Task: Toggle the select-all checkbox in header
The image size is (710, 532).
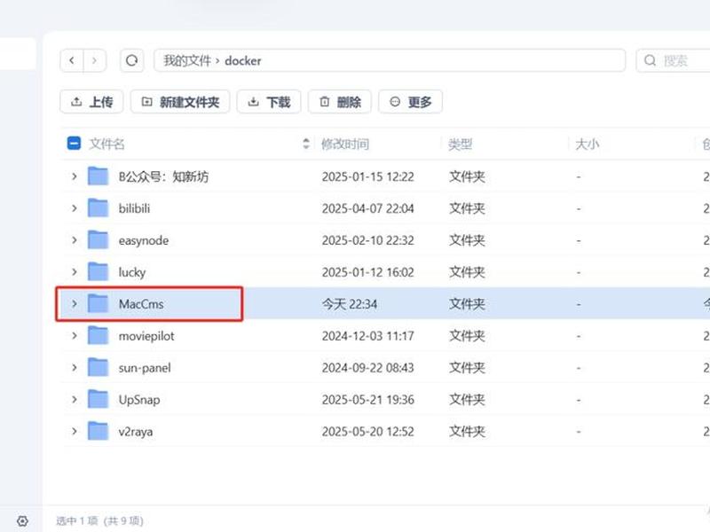Action: (74, 144)
